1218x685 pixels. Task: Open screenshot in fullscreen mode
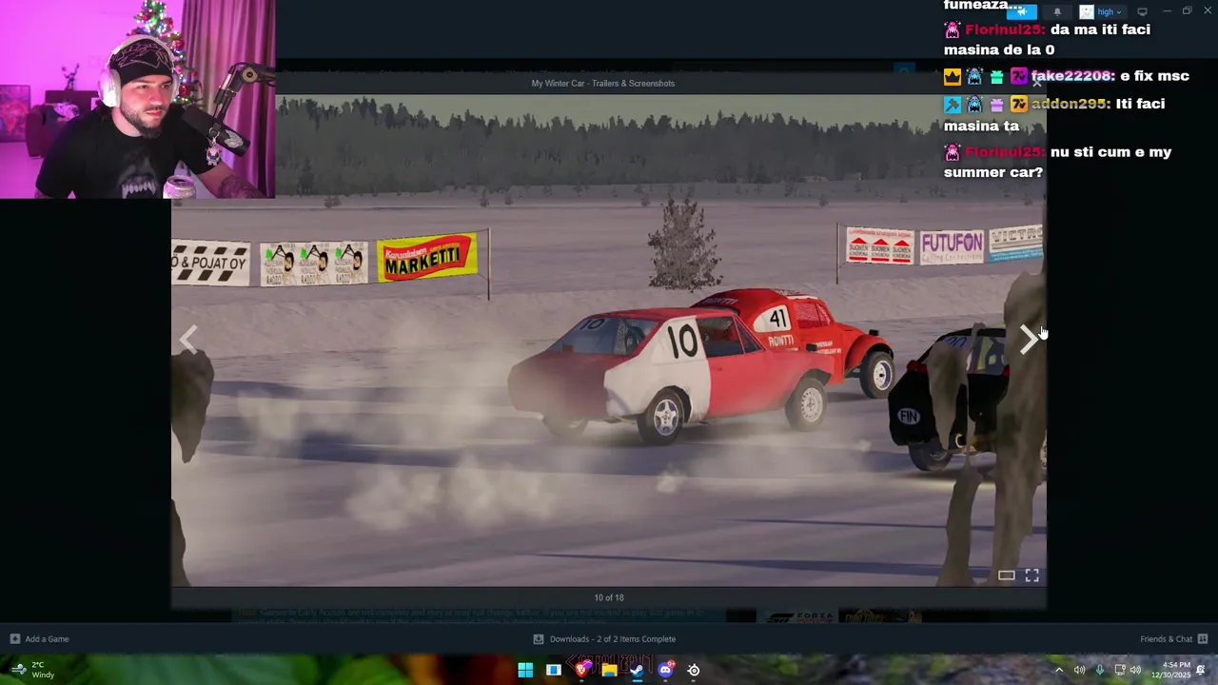[1031, 576]
